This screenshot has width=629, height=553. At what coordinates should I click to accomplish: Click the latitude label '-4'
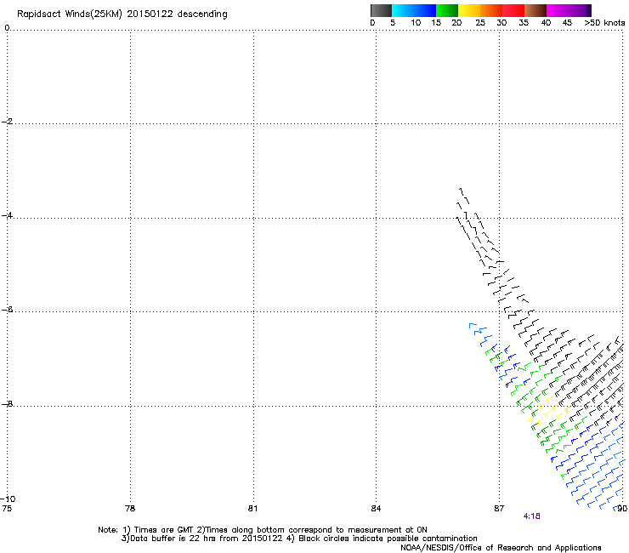(7, 215)
